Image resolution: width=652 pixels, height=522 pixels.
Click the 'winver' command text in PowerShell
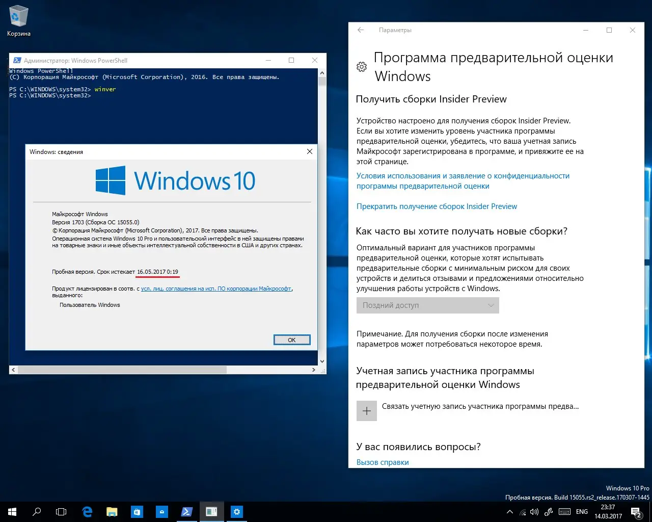pyautogui.click(x=105, y=89)
